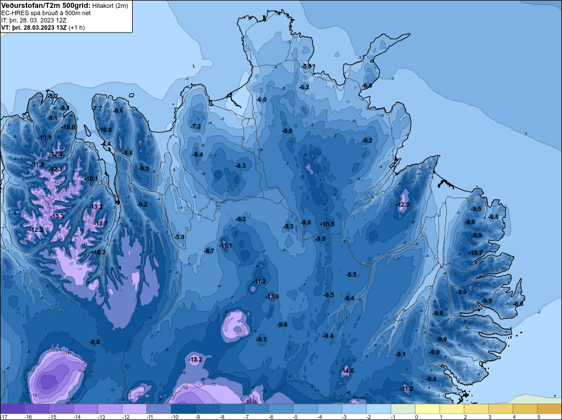Click the legend value 5
562x420 pixels.
click(539, 417)
